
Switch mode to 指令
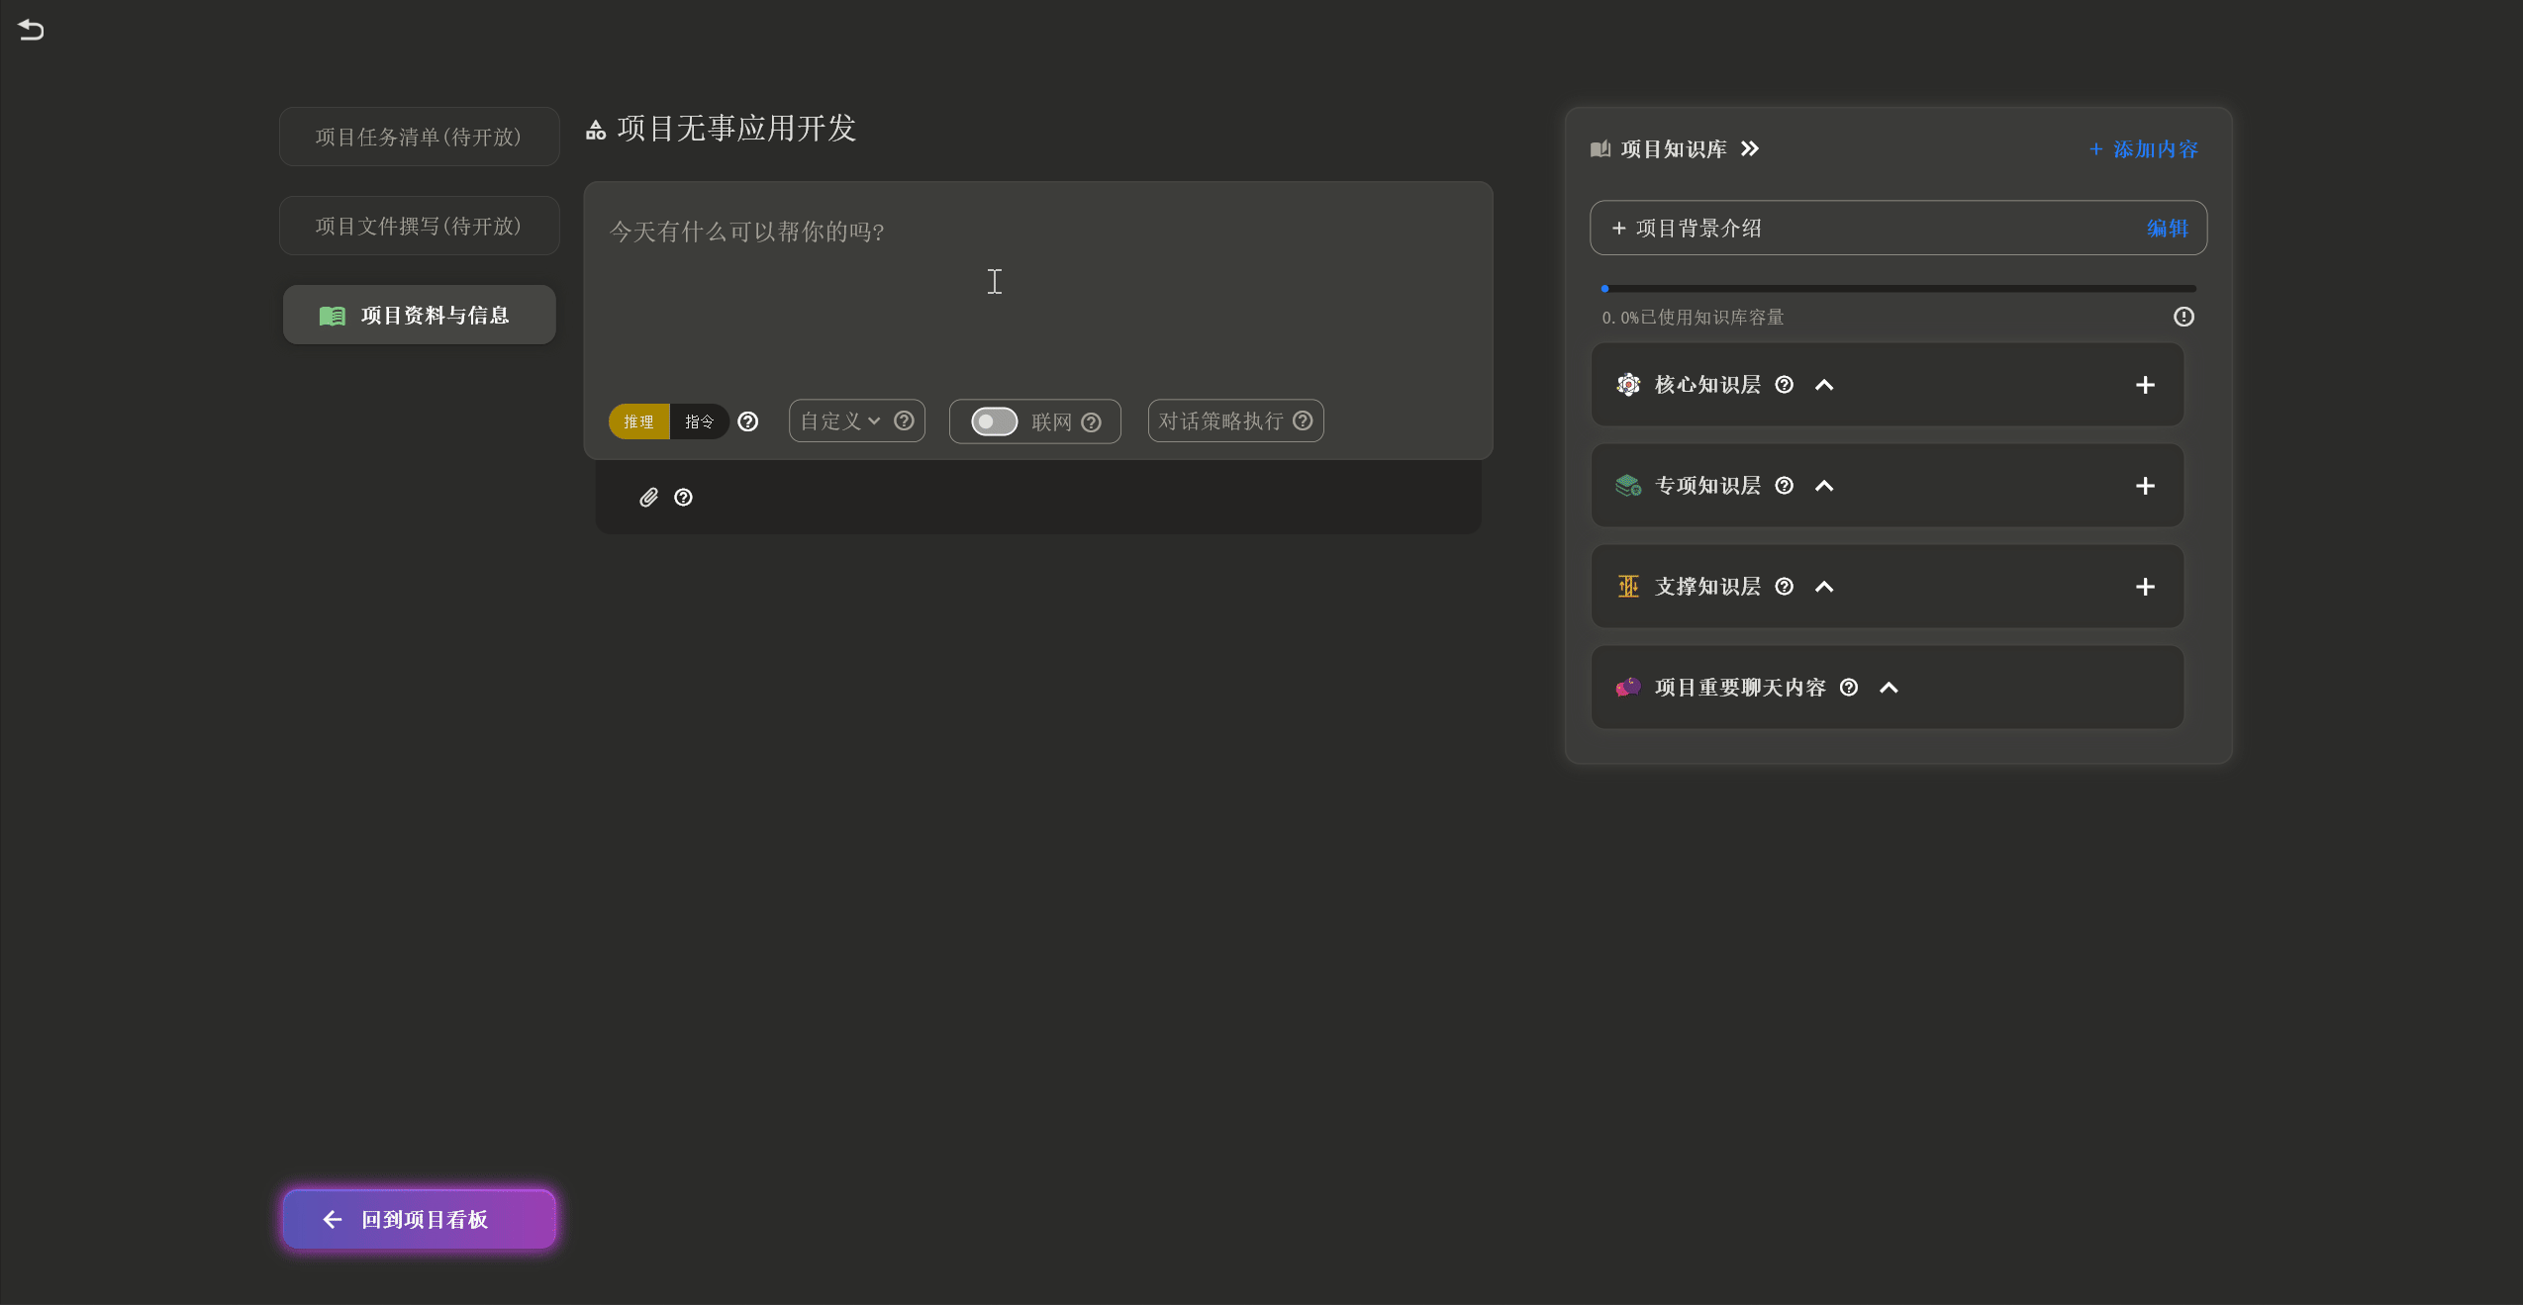click(699, 421)
